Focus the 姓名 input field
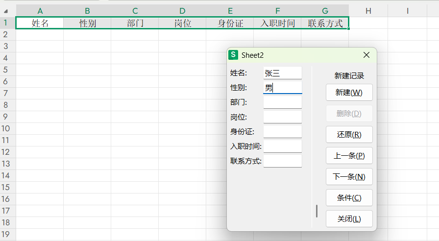This screenshot has width=439, height=241. (x=283, y=73)
